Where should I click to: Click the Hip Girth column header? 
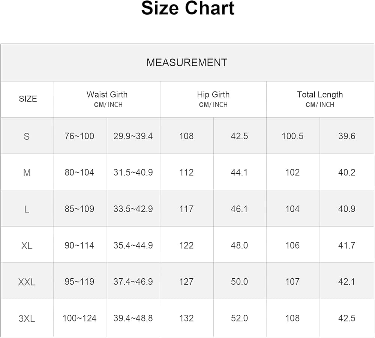(213, 99)
